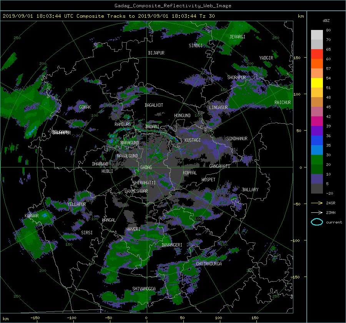Click the DHARWAD city label

click(100, 164)
